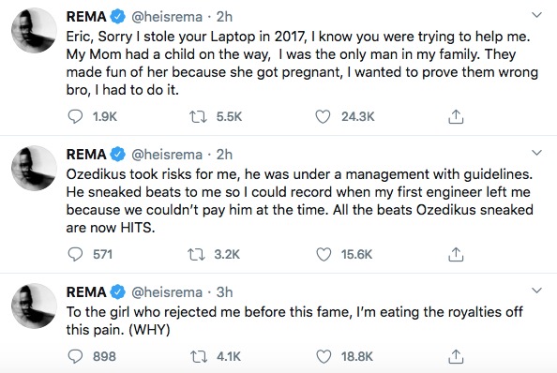Open the @heisrema handle on first tweet
This screenshot has width=557, height=373.
click(x=167, y=17)
